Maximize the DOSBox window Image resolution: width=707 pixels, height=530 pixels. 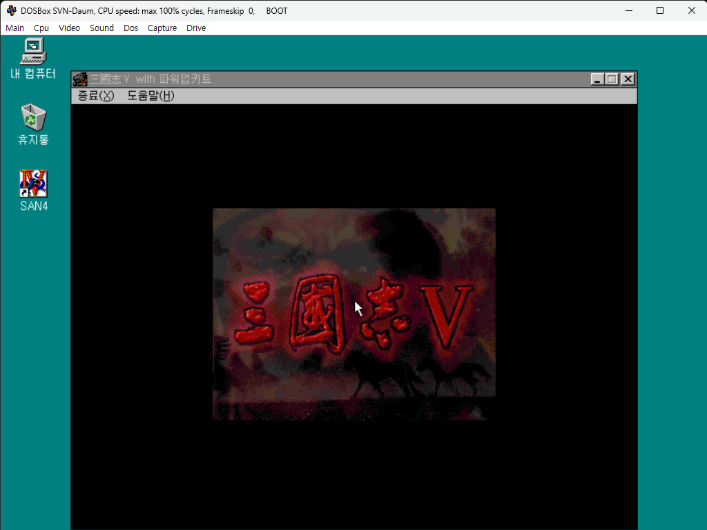(660, 10)
